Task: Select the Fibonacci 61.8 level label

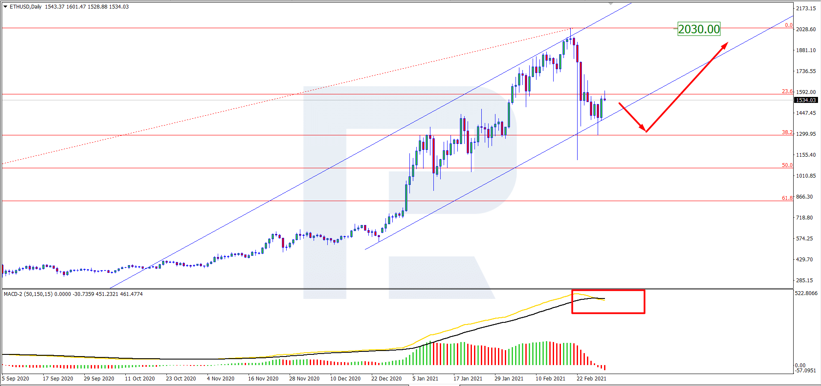Action: (787, 198)
